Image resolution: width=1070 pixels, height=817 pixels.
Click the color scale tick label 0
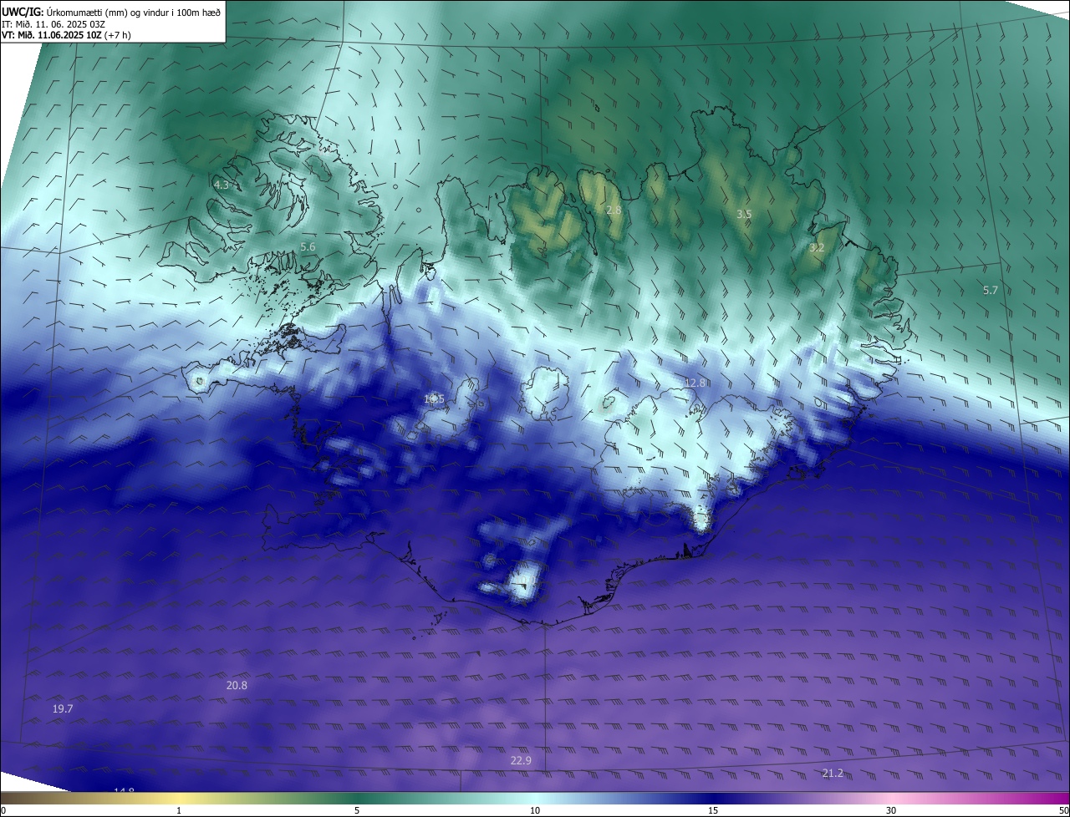click(3, 811)
